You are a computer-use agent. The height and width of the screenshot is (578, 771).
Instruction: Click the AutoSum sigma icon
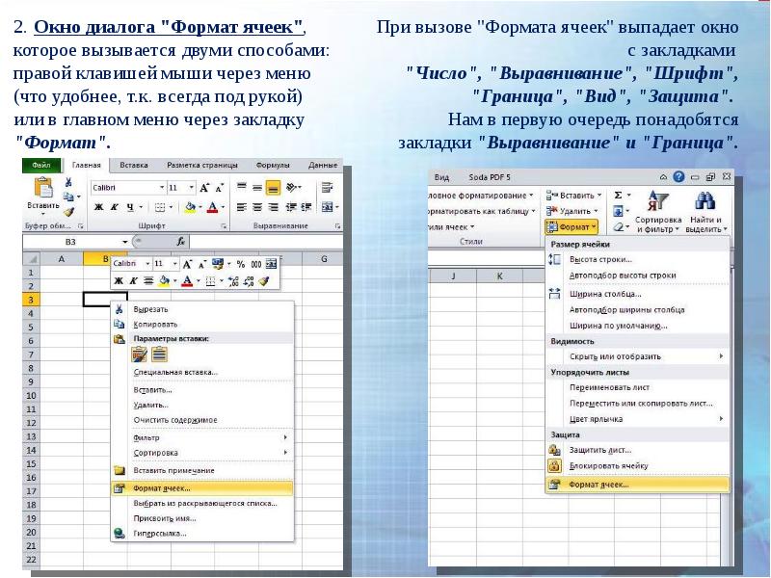click(x=618, y=195)
